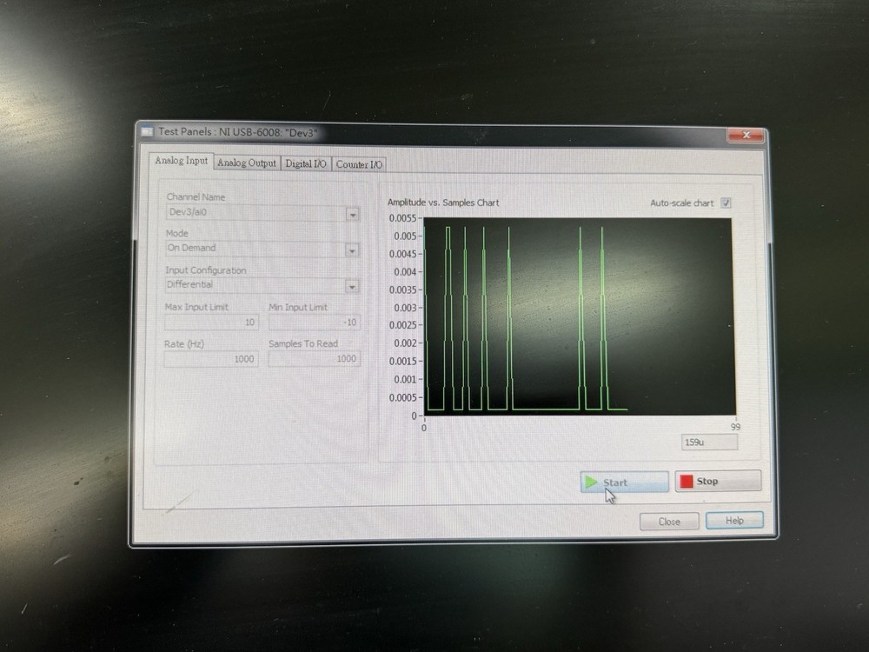This screenshot has height=652, width=869.
Task: Open Help from the dialog
Action: coord(734,520)
